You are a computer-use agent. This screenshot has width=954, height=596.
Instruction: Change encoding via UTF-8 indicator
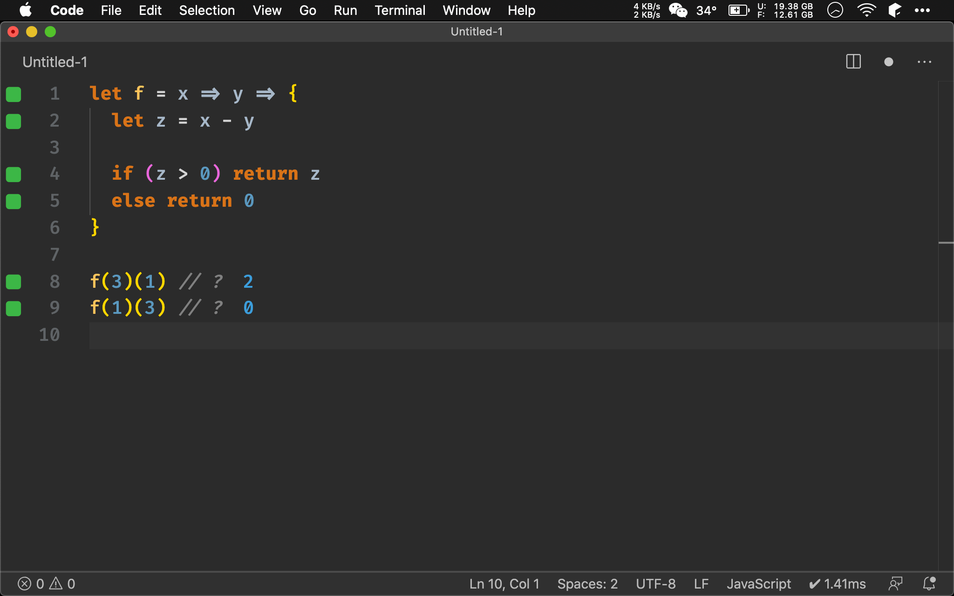point(655,583)
